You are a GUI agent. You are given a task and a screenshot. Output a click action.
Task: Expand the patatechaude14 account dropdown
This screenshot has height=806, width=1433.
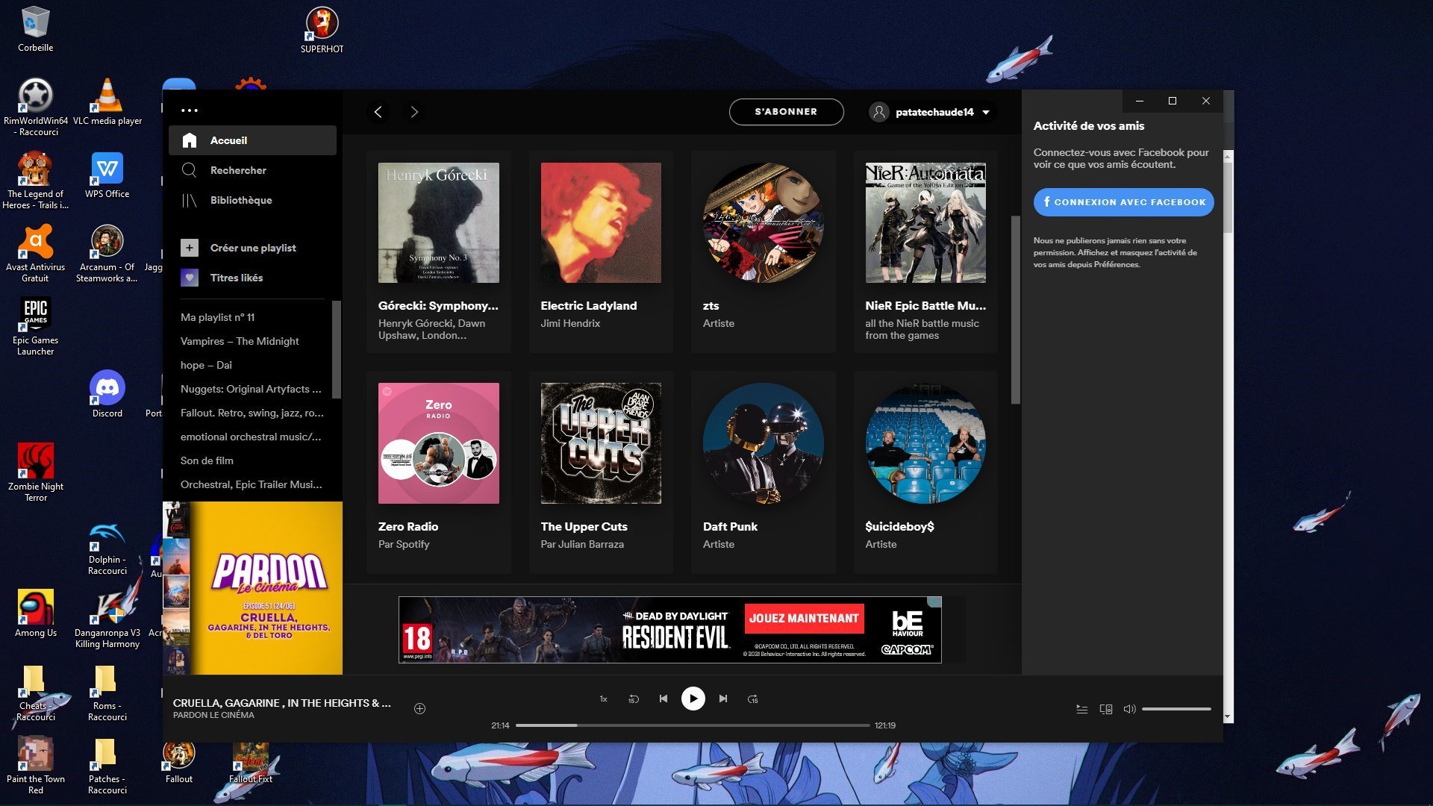pos(986,113)
